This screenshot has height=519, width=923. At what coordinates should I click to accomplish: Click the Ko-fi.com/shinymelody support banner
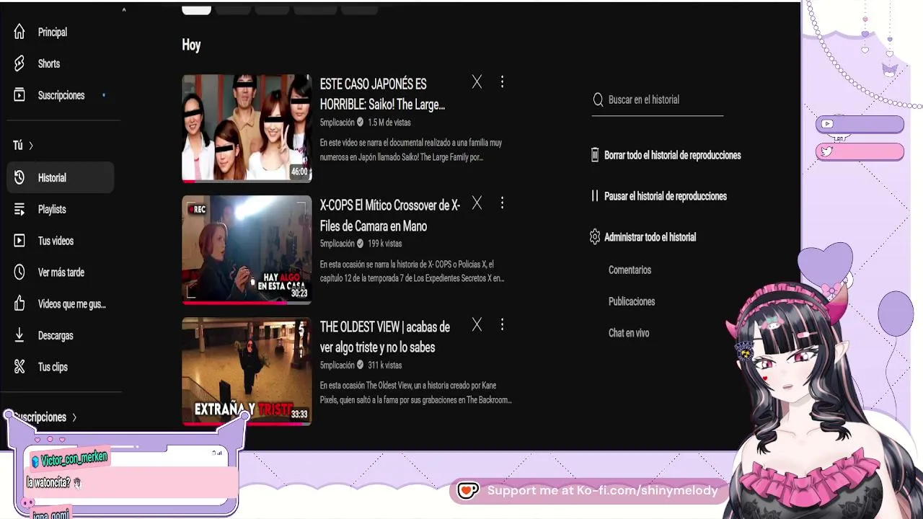(x=588, y=491)
